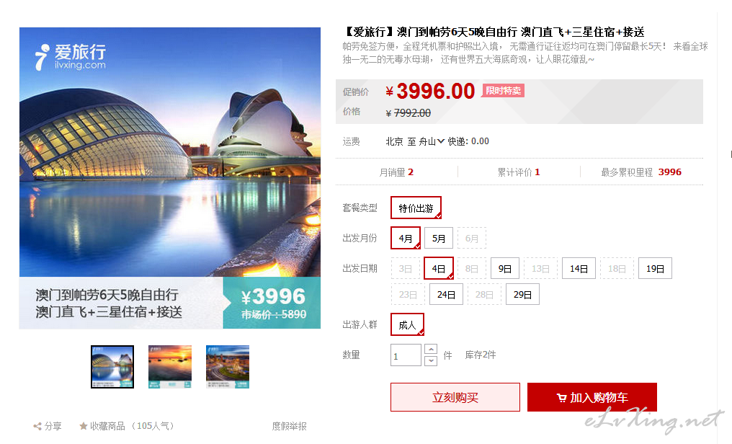Viewport: 732px width, 444px height.
Task: Decrease quantity with the down arrow
Action: click(431, 360)
